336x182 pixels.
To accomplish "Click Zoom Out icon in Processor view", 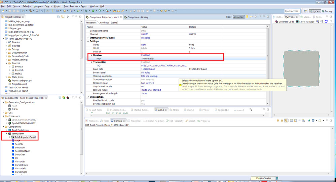I will pos(322,21).
